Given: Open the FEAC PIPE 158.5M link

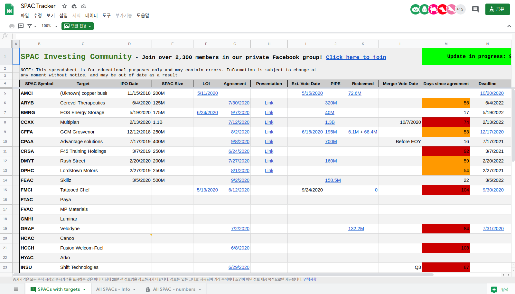Looking at the screenshot, I should 333,180.
